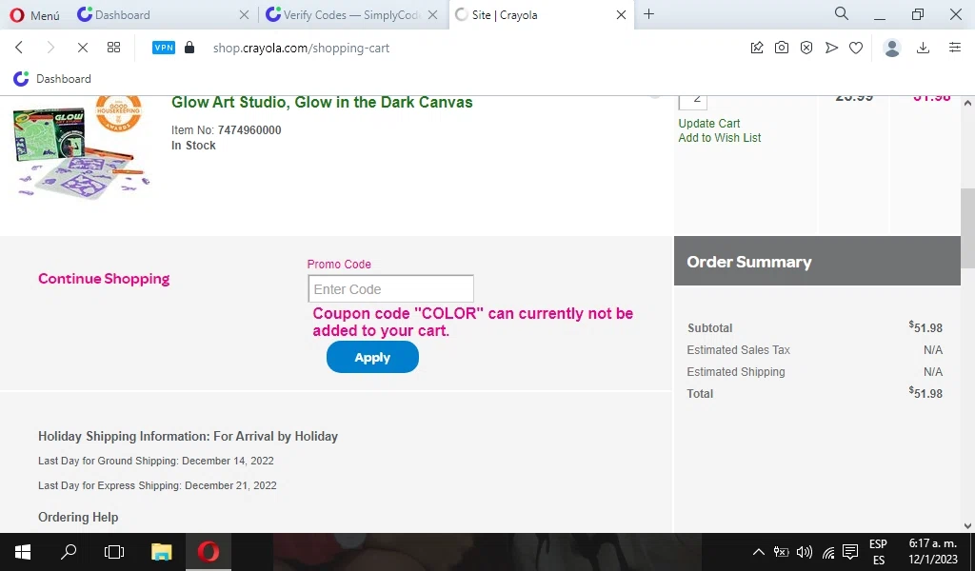Click the padlock site security icon
The image size is (975, 571).
point(189,48)
